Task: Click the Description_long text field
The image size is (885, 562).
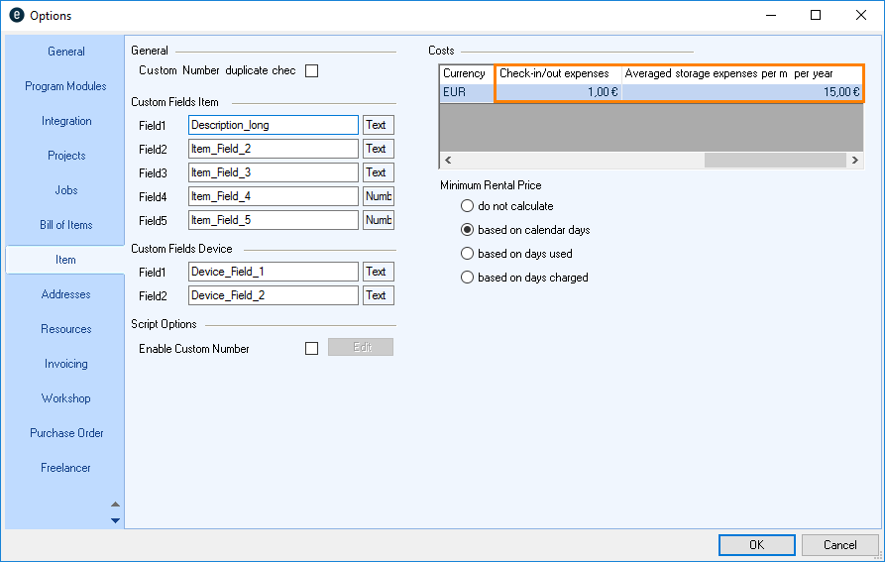Action: click(x=273, y=125)
